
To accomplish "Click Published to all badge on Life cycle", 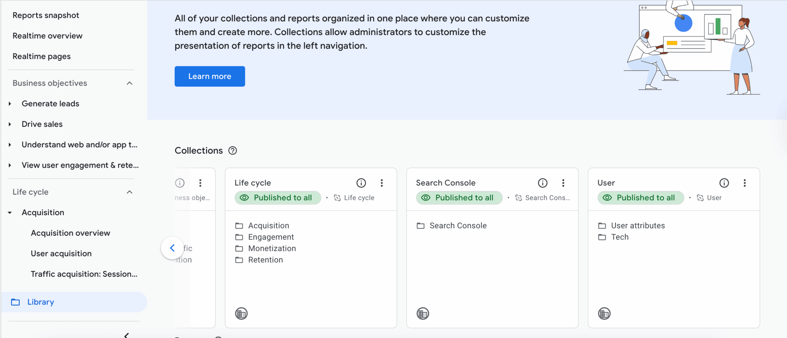I will coord(278,198).
